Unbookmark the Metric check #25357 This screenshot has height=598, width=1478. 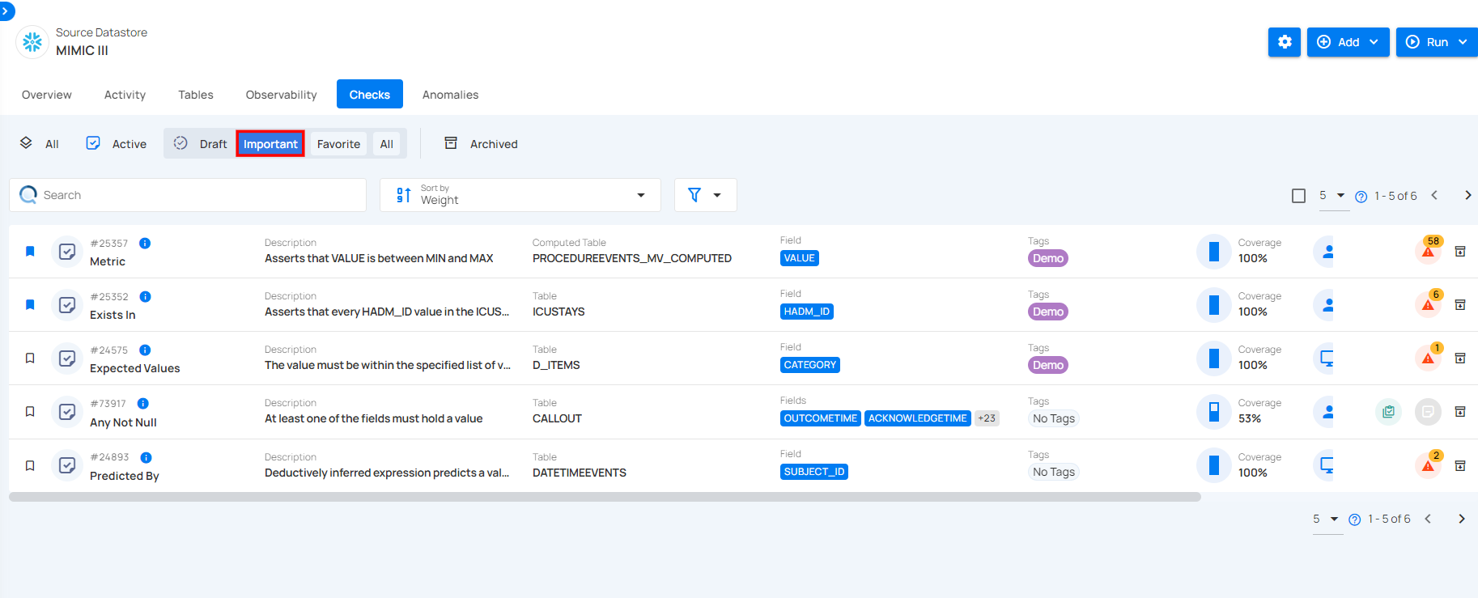click(x=30, y=252)
